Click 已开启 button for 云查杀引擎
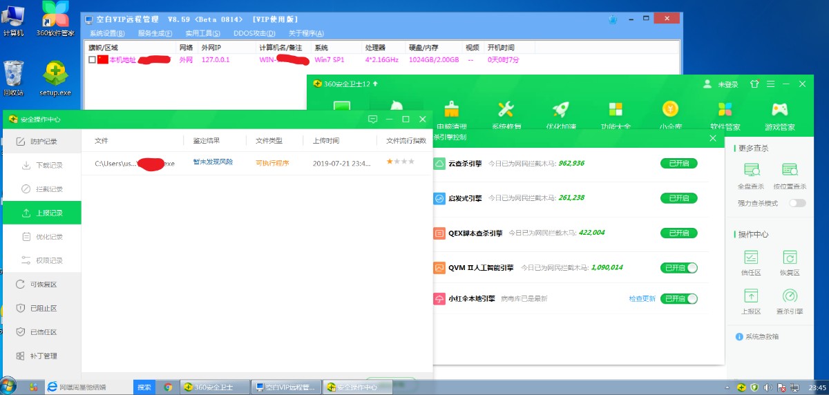Image resolution: width=829 pixels, height=395 pixels. pyautogui.click(x=678, y=164)
